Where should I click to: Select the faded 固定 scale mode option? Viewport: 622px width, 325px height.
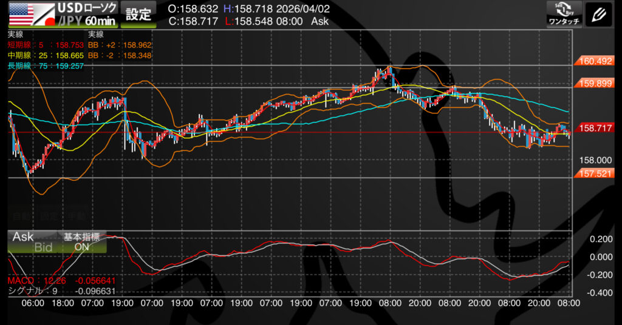coord(49,215)
